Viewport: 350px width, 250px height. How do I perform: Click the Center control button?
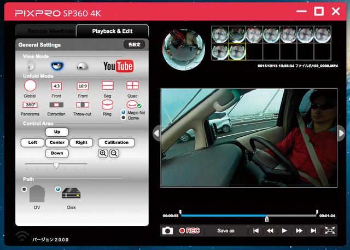point(57,142)
